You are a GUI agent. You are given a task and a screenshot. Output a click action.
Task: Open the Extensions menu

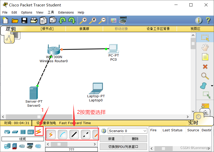[x=66, y=12]
